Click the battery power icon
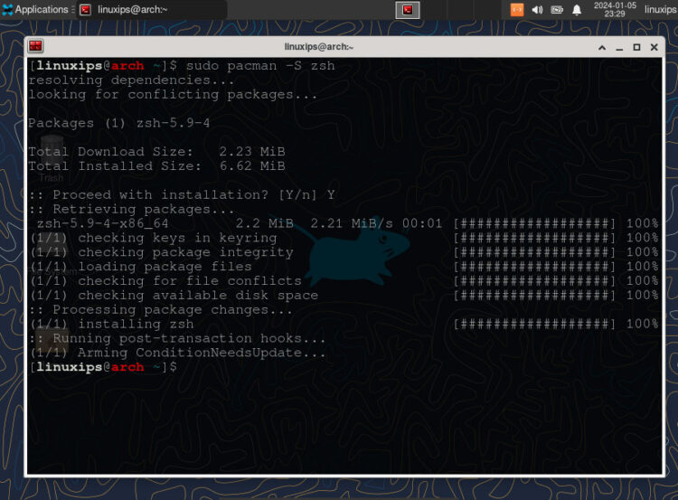The image size is (678, 500). 557,10
